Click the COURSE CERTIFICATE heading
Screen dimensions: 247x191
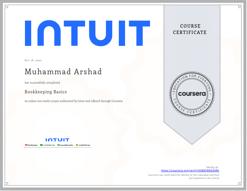click(x=190, y=29)
